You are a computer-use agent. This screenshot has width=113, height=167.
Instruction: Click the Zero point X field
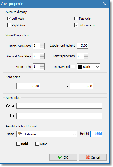pyautogui.click(x=28, y=86)
